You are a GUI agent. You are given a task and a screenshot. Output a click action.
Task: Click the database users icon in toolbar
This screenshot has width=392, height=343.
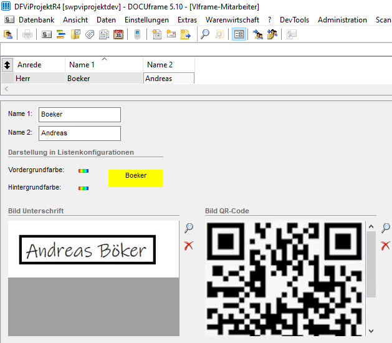[x=8, y=34]
